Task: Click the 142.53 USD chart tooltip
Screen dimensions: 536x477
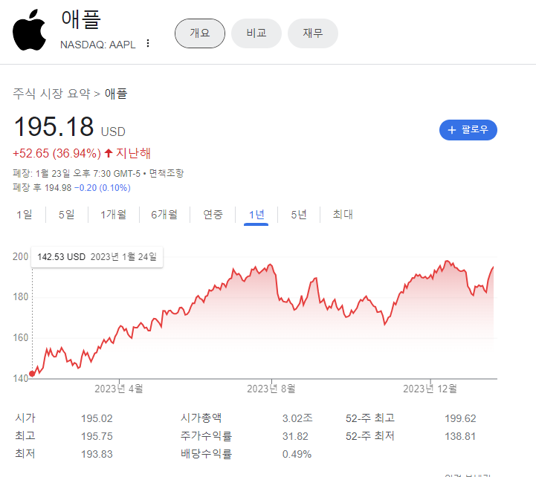Action: click(x=97, y=256)
